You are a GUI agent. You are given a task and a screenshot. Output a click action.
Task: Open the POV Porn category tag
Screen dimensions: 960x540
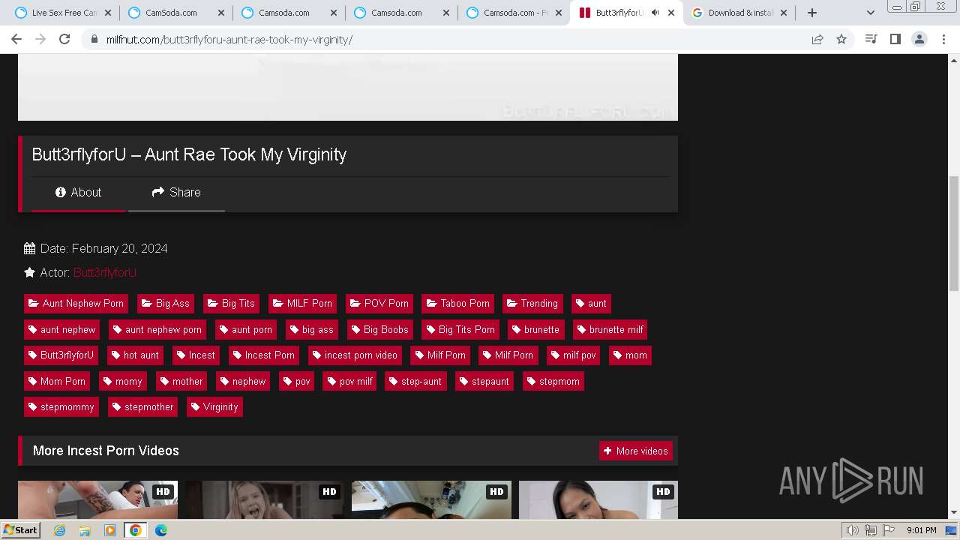click(379, 304)
